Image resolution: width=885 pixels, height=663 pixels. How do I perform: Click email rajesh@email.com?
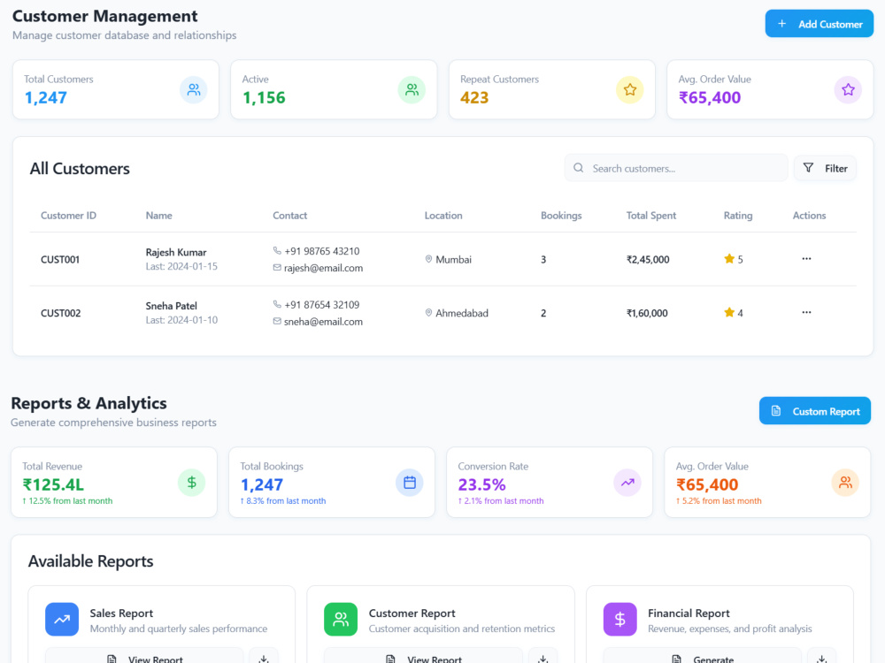tap(323, 268)
